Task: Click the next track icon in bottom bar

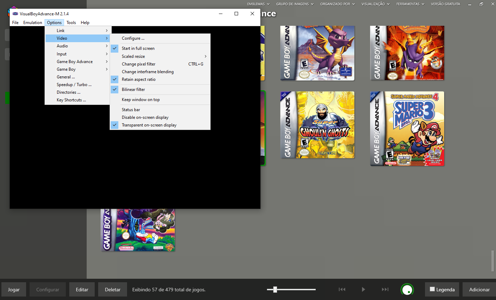Action: [x=385, y=290]
